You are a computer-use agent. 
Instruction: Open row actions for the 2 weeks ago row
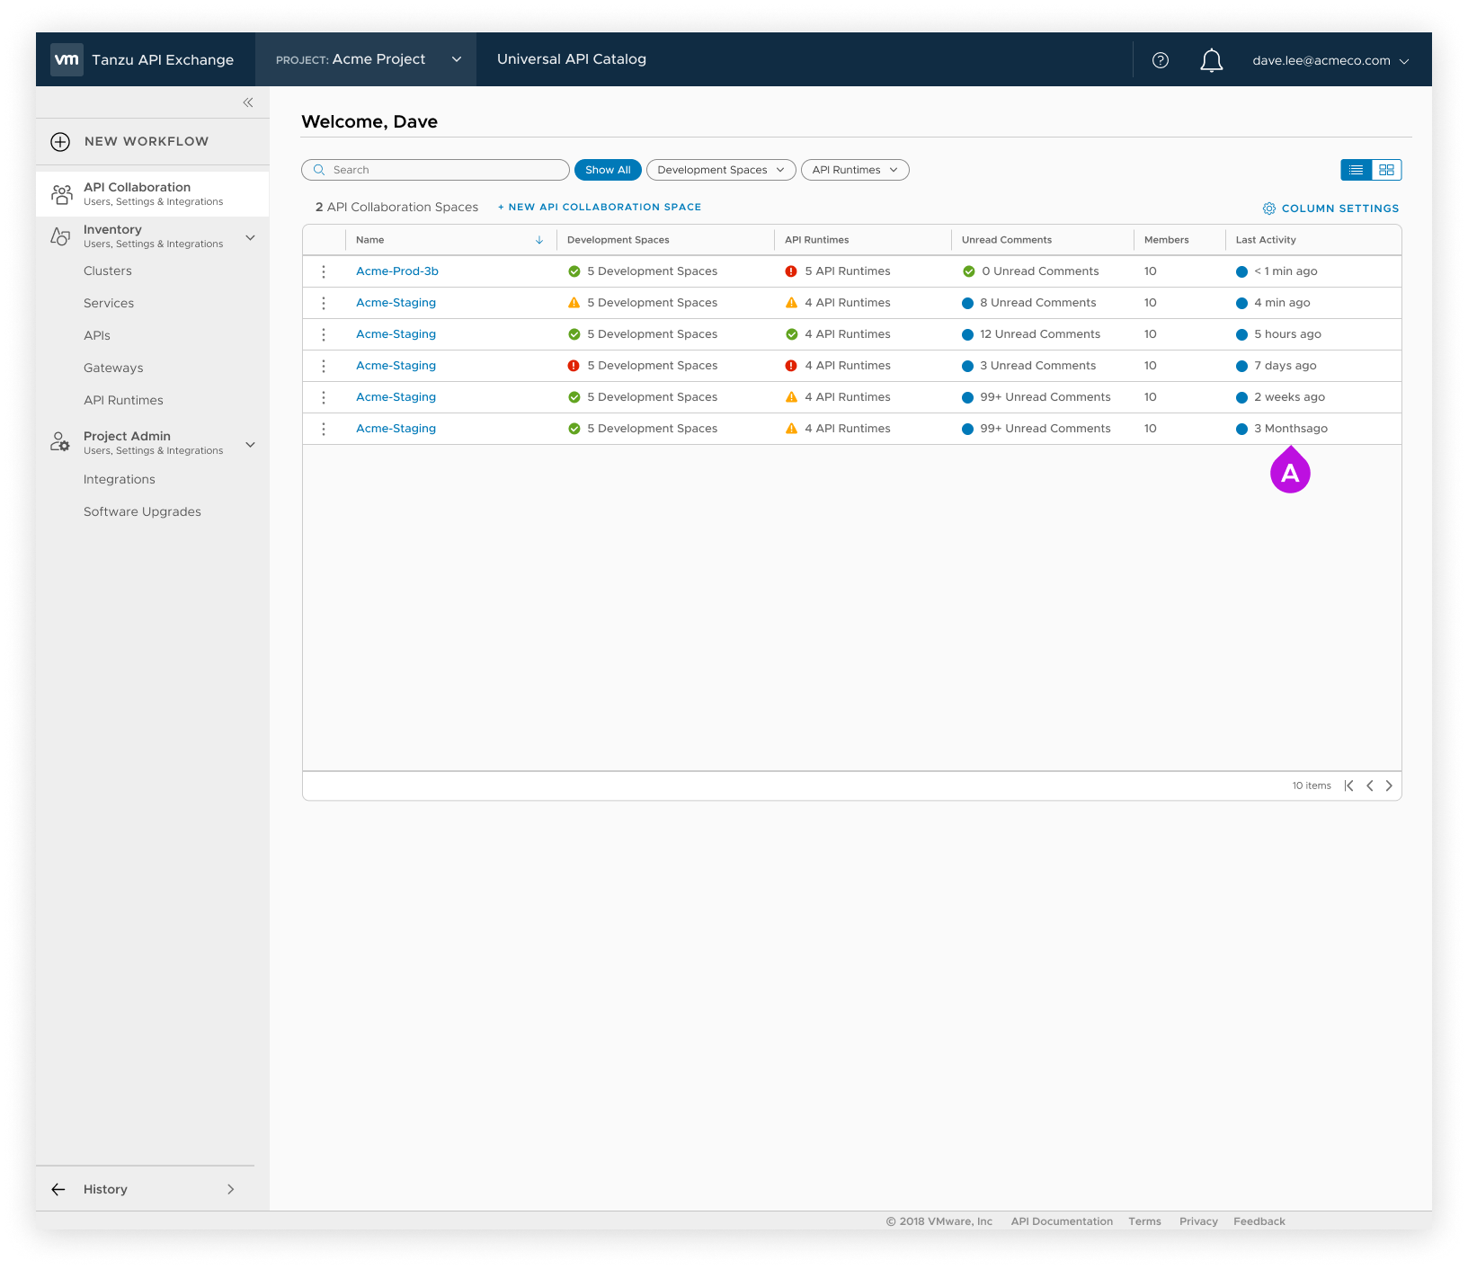[x=324, y=397]
